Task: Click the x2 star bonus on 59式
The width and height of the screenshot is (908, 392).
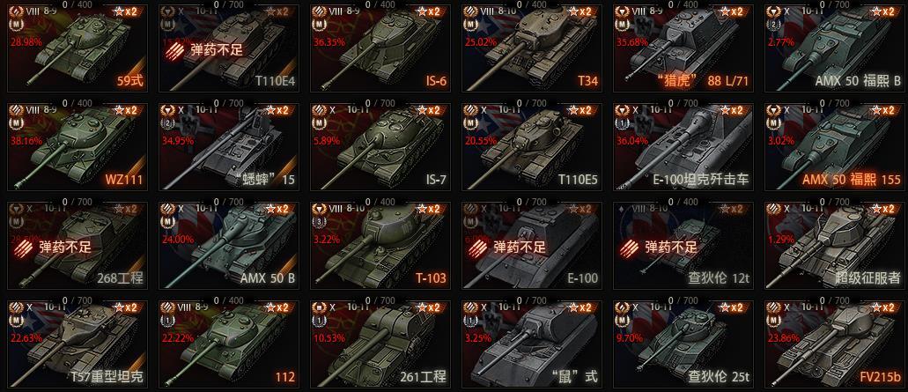Action: coord(127,11)
